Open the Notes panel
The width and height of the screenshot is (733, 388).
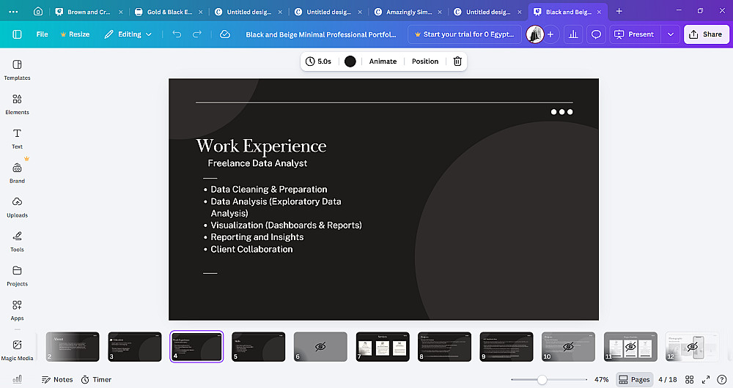point(57,380)
